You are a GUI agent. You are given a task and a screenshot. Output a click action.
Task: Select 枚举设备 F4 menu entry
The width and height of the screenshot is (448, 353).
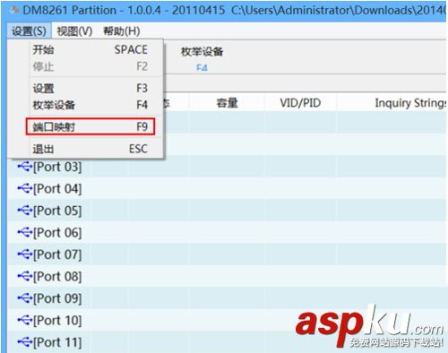(90, 105)
